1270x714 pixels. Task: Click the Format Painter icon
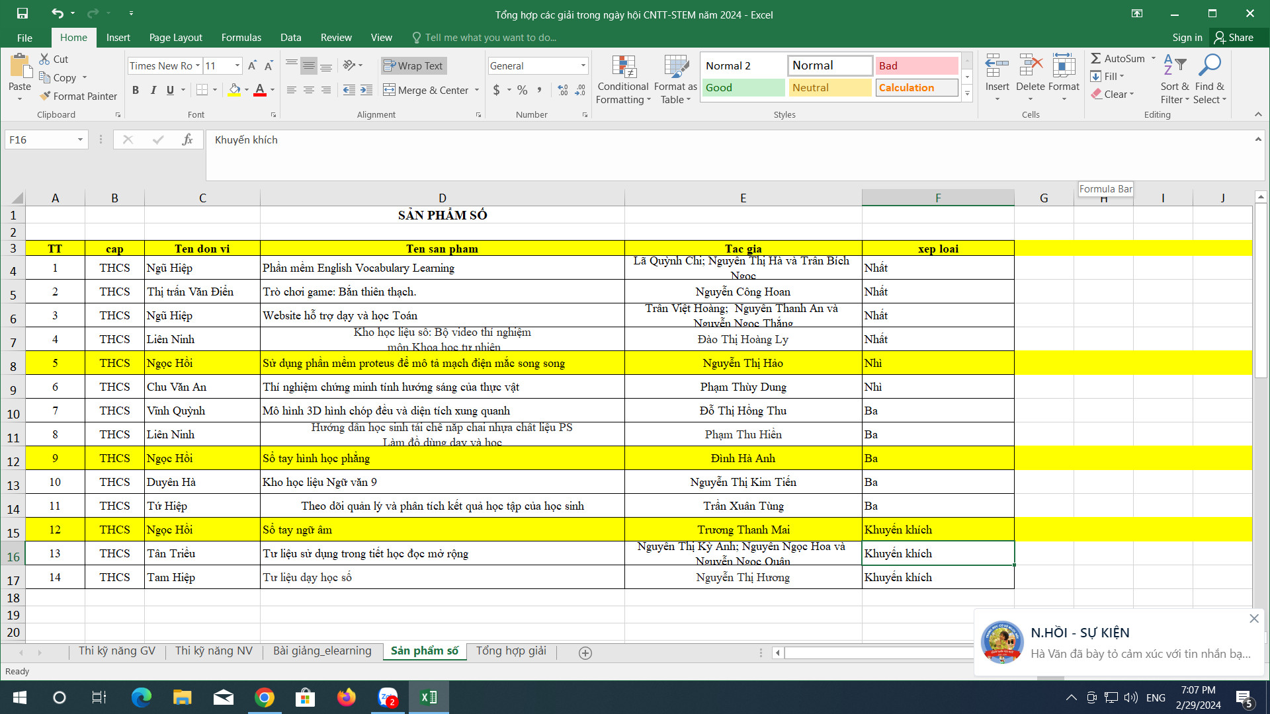click(x=45, y=96)
